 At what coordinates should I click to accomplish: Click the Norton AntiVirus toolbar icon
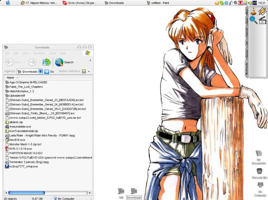[84, 71]
